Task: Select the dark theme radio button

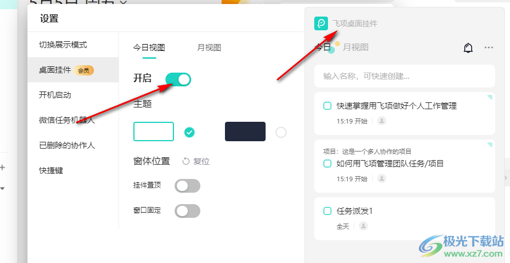Action: click(280, 132)
